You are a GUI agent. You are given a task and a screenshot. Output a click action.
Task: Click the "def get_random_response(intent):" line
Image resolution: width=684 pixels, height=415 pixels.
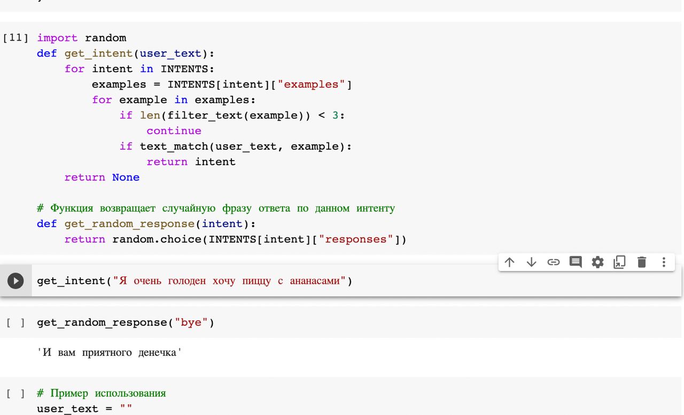[146, 224]
